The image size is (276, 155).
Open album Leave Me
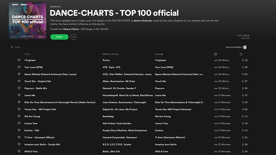tap(160, 96)
